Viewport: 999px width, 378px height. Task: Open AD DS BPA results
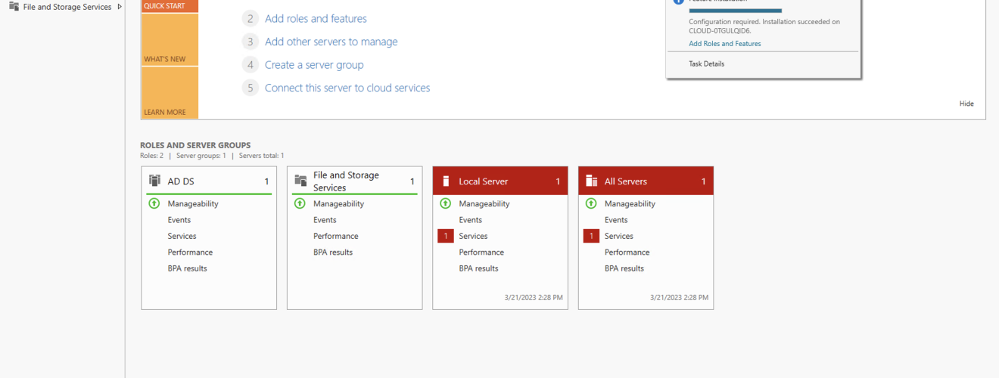pyautogui.click(x=187, y=268)
